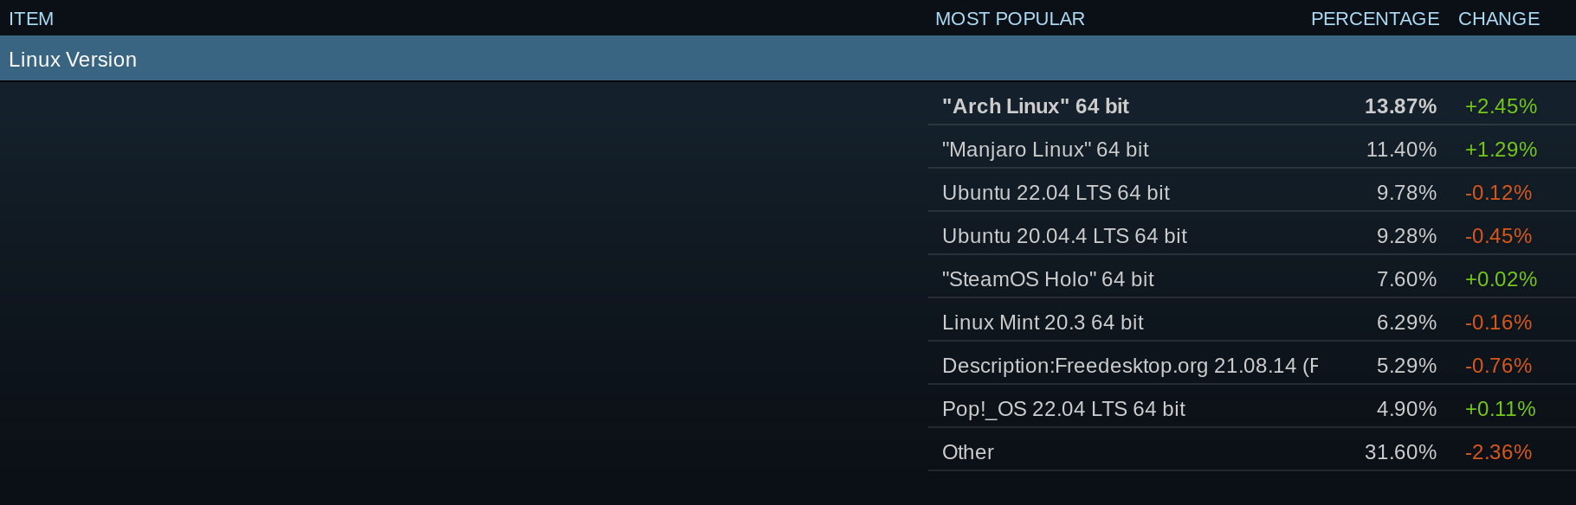The width and height of the screenshot is (1576, 505).
Task: Select Ubuntu 22.04 LTS 64 bit entry
Action: point(1056,193)
